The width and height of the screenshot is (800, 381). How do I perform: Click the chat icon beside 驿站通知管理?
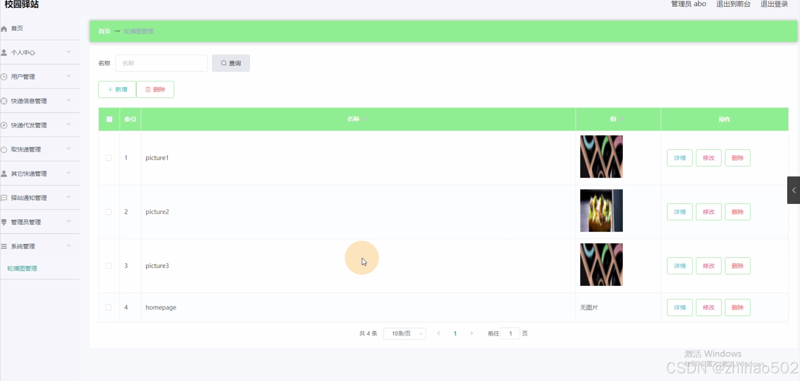(x=4, y=198)
